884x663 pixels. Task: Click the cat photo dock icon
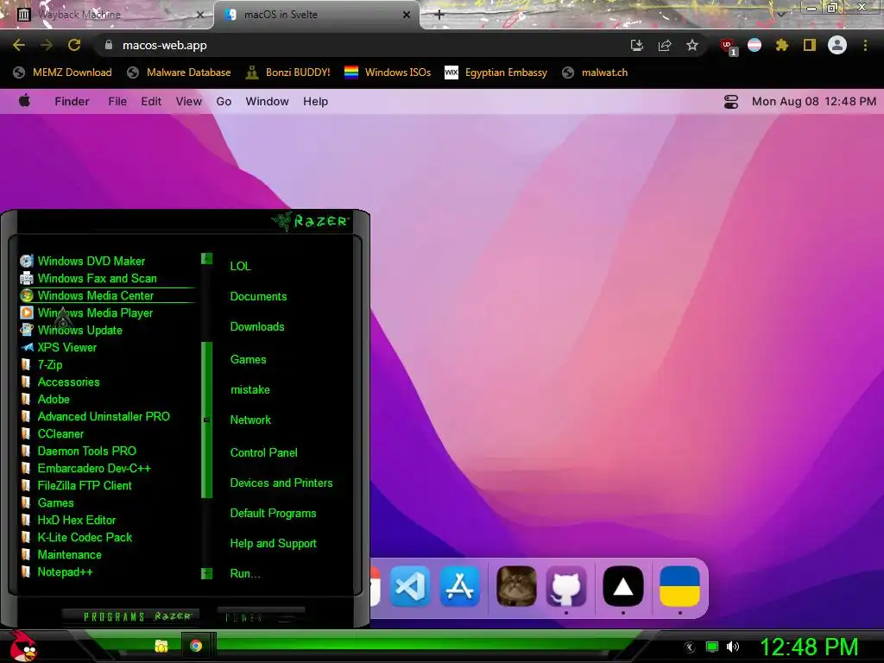pos(516,586)
